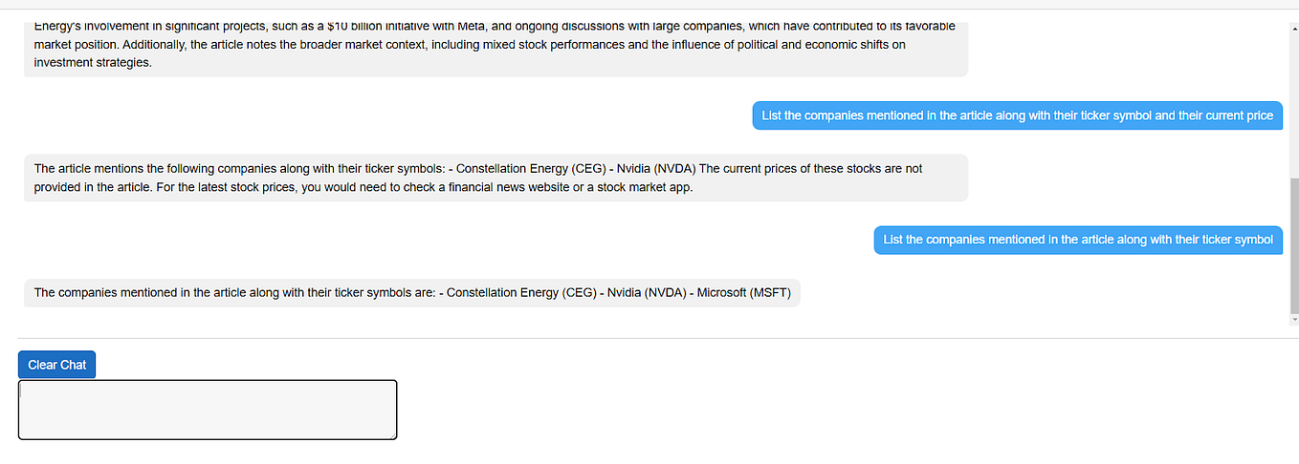Focus the message input text box

point(207,410)
